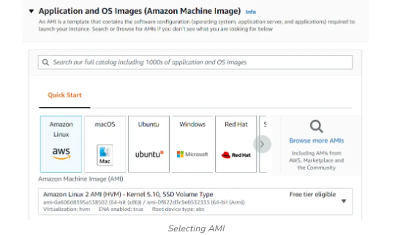
Task: Click the partially visible card after Red Hat
Action: 263,144
